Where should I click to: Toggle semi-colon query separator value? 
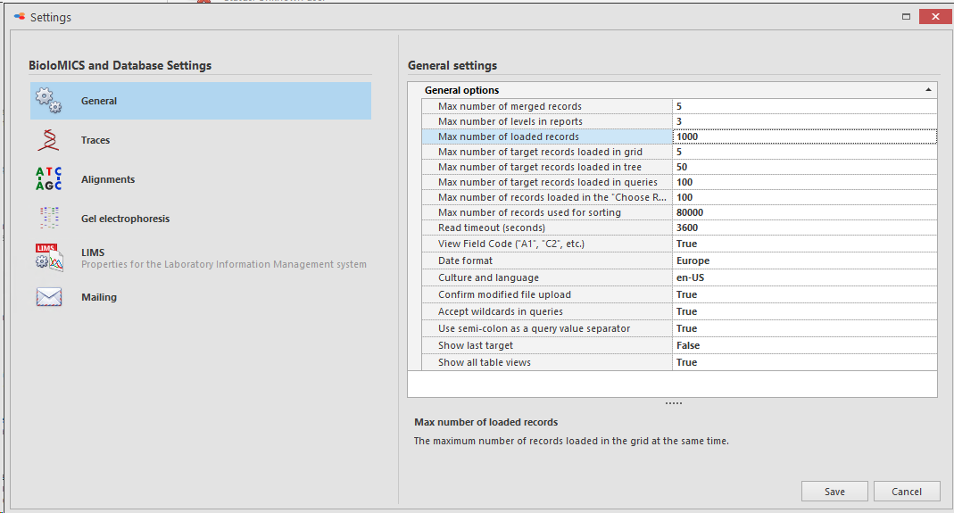tap(804, 328)
